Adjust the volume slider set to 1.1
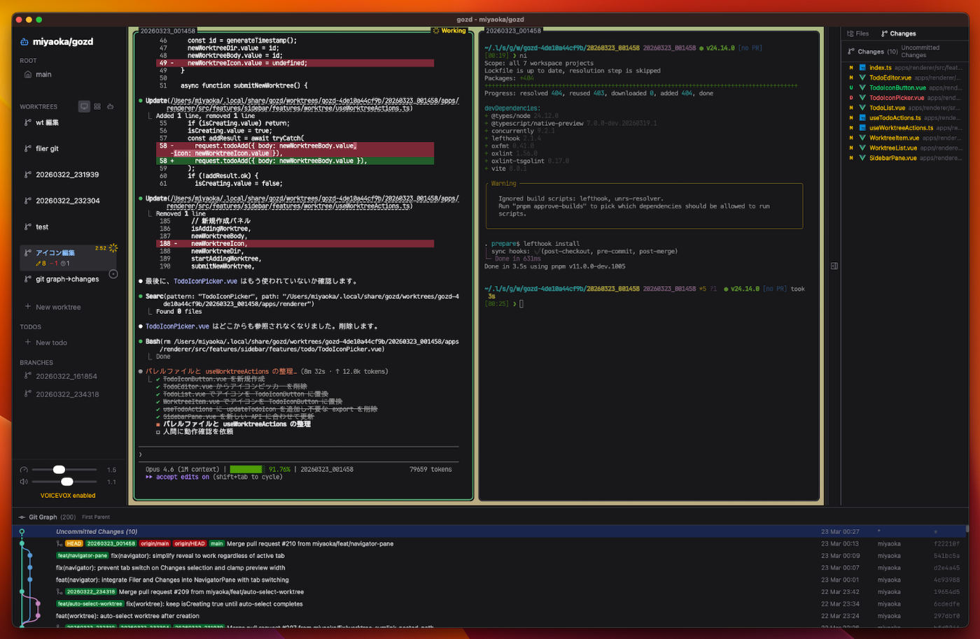Image resolution: width=980 pixels, height=639 pixels. coord(64,482)
